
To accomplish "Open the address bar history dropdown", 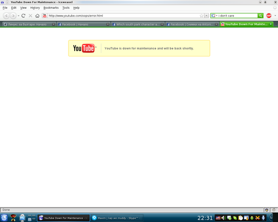I will point(206,16).
